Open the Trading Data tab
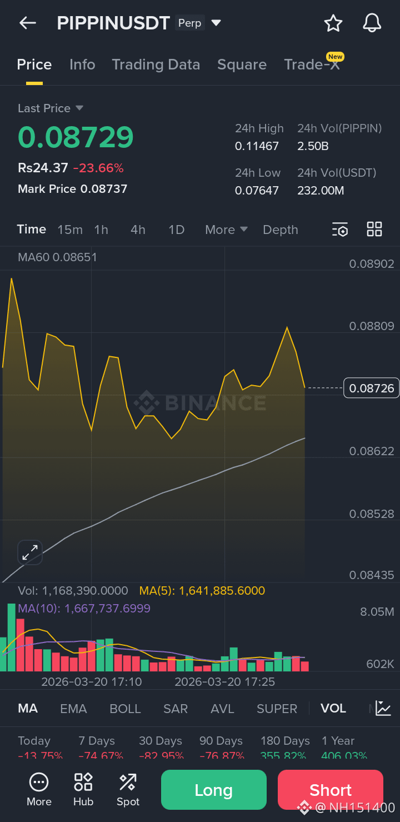400x822 pixels. pos(156,64)
